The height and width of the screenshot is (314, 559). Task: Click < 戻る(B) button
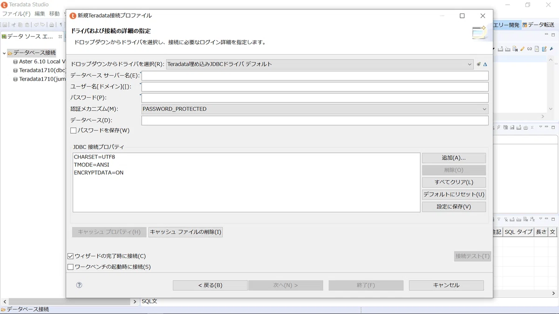coord(210,285)
